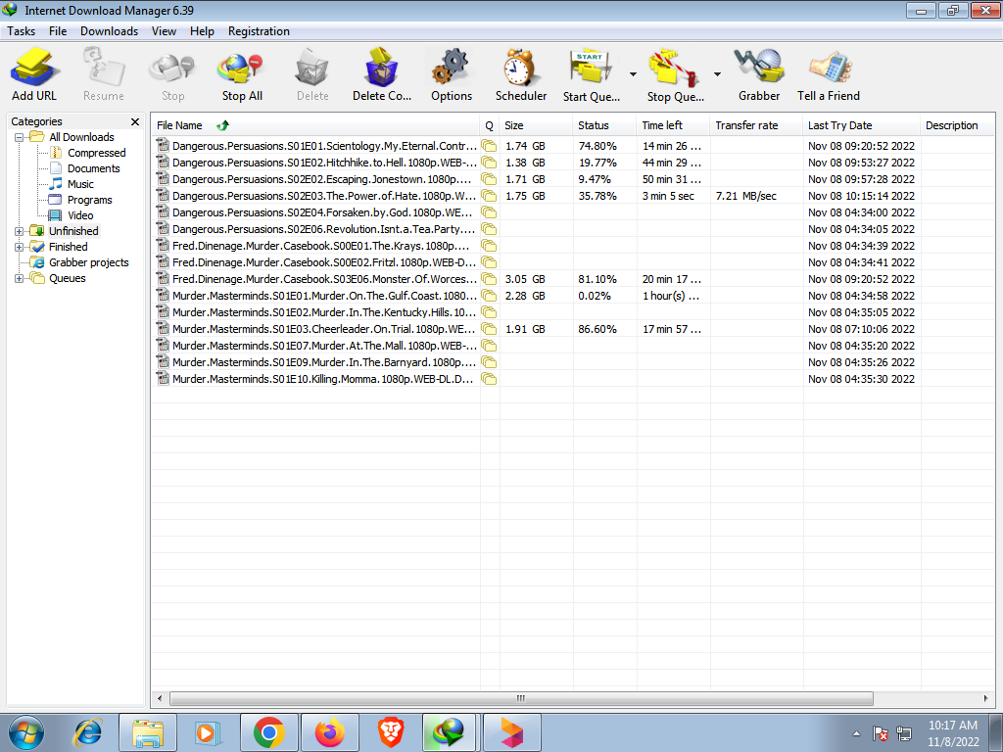Click the Delete Completed toolbar icon
Image resolution: width=1003 pixels, height=752 pixels.
382,68
